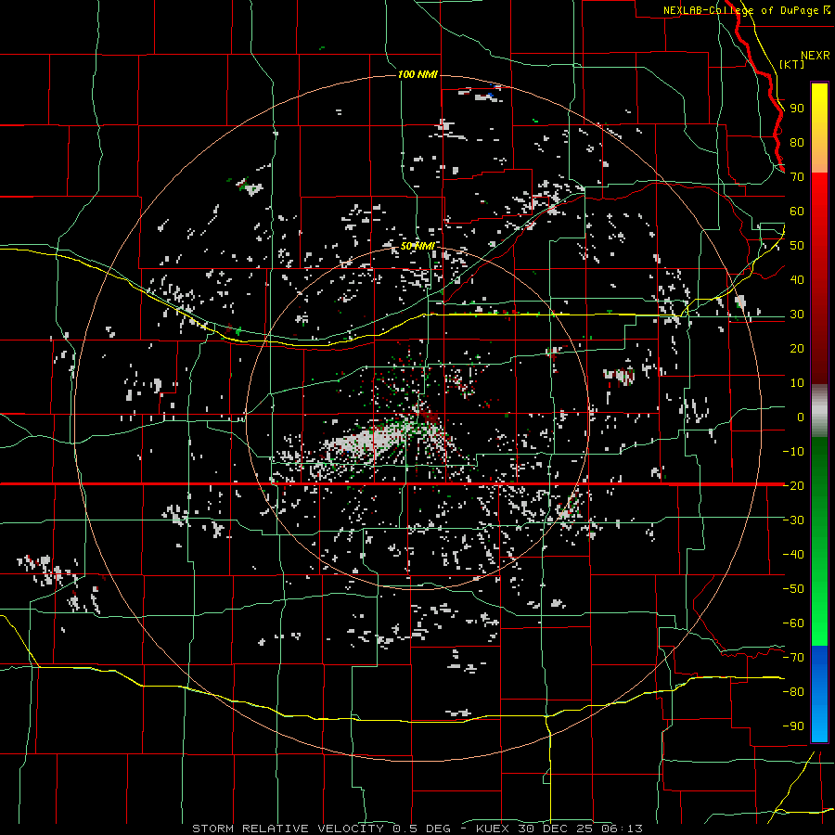Click the -50 scale label
Image resolution: width=835 pixels, height=835 pixels.
(793, 589)
